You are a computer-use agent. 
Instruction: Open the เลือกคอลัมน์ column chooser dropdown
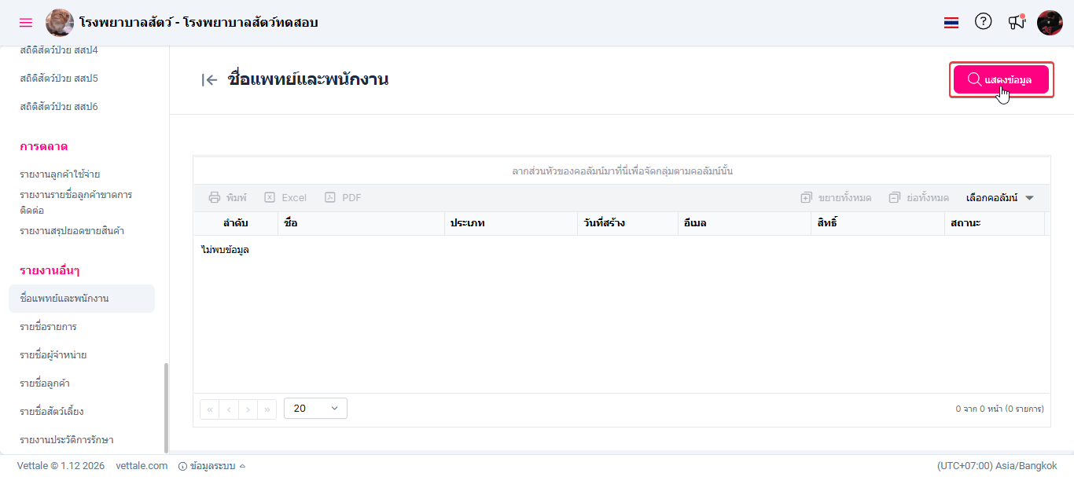point(999,198)
